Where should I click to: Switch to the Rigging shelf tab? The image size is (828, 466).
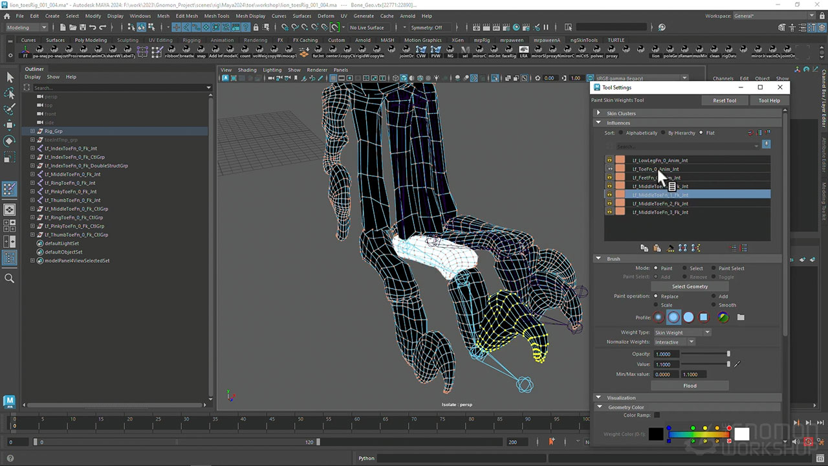click(191, 40)
